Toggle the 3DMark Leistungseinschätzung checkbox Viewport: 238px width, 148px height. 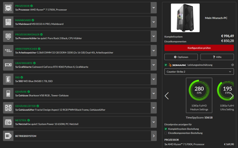(x=166, y=65)
